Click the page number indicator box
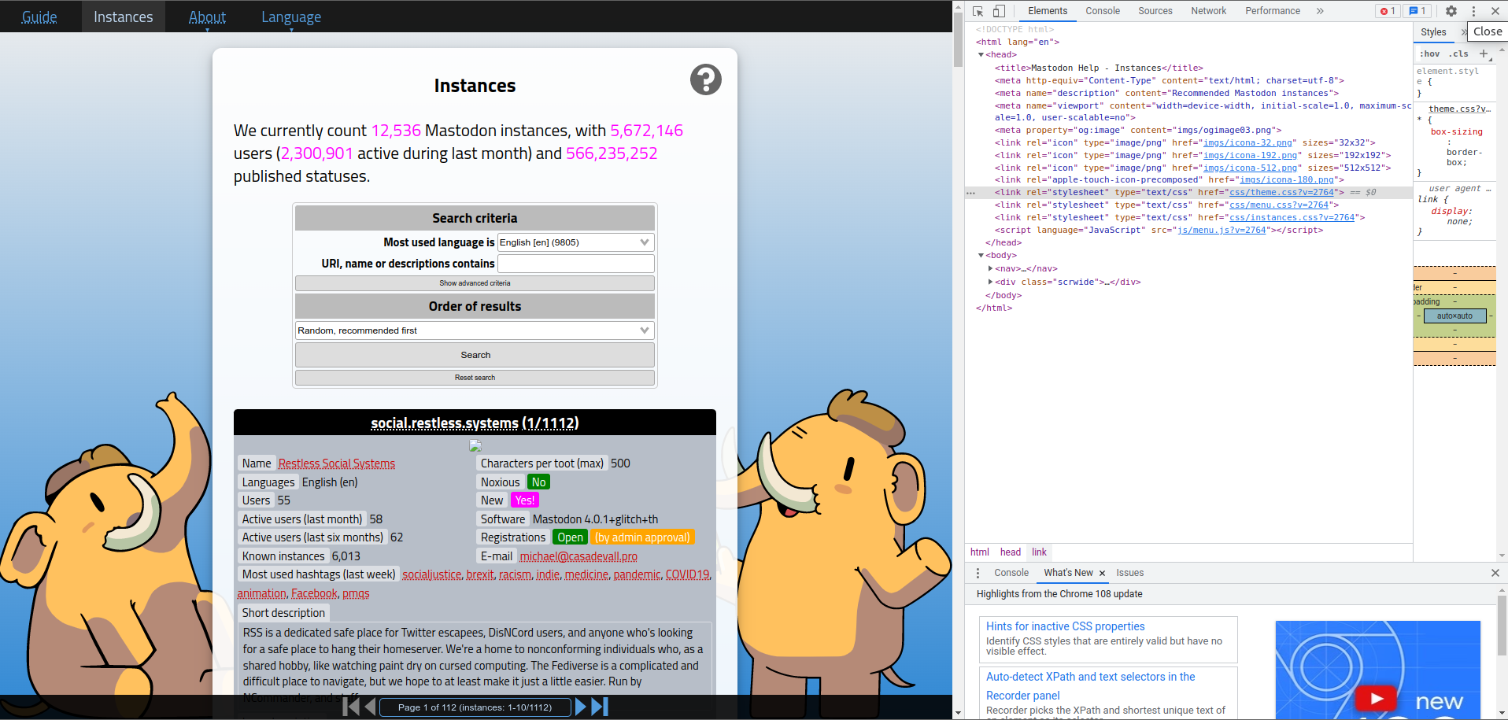The width and height of the screenshot is (1508, 720). [475, 707]
